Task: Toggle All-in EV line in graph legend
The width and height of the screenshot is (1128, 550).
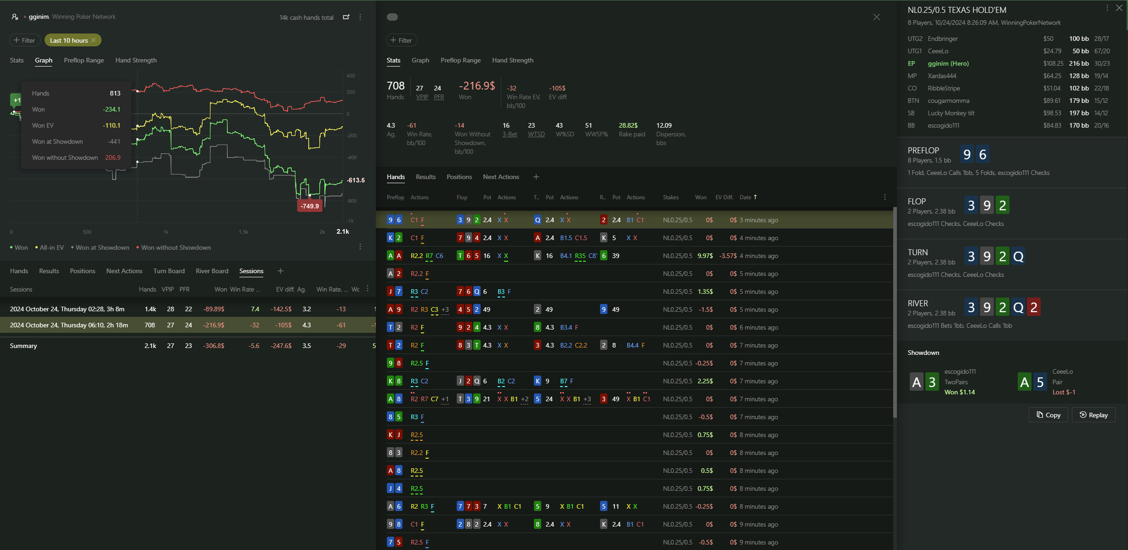Action: point(50,247)
